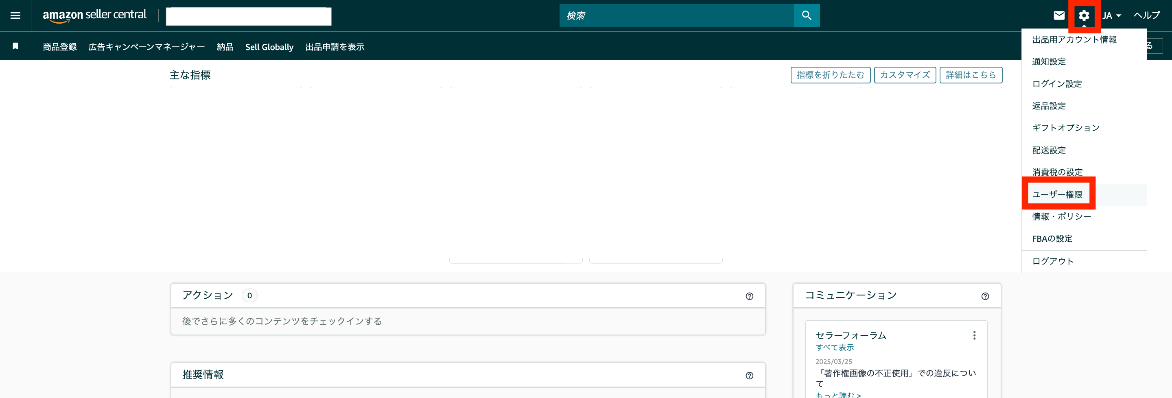Image resolution: width=1172 pixels, height=398 pixels.
Task: Select 出品用アカウント情報 from settings menu
Action: [1084, 39]
